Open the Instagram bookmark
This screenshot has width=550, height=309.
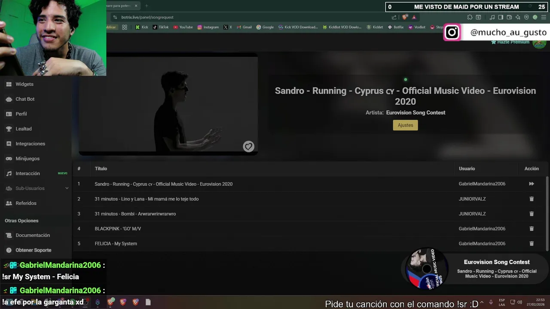coord(208,27)
